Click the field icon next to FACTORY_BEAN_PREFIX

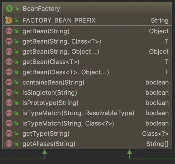click(x=9, y=20)
